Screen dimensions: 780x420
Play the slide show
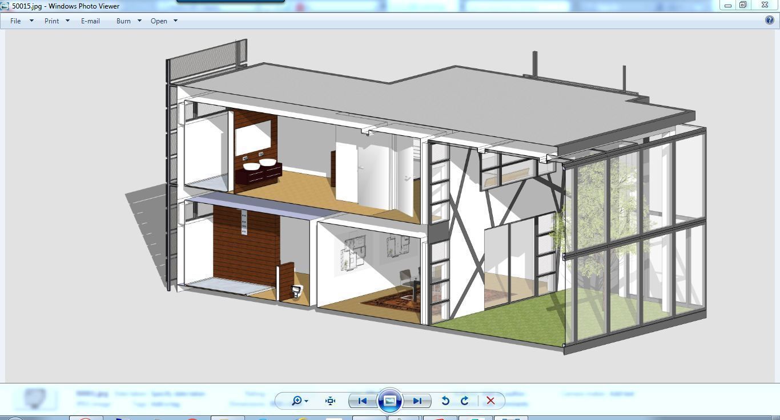(x=389, y=401)
